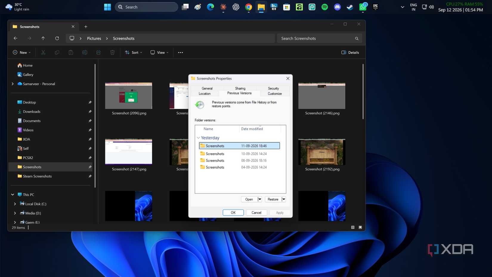This screenshot has height=277, width=492.
Task: Launch Microsoft Edge from taskbar
Action: [211, 7]
